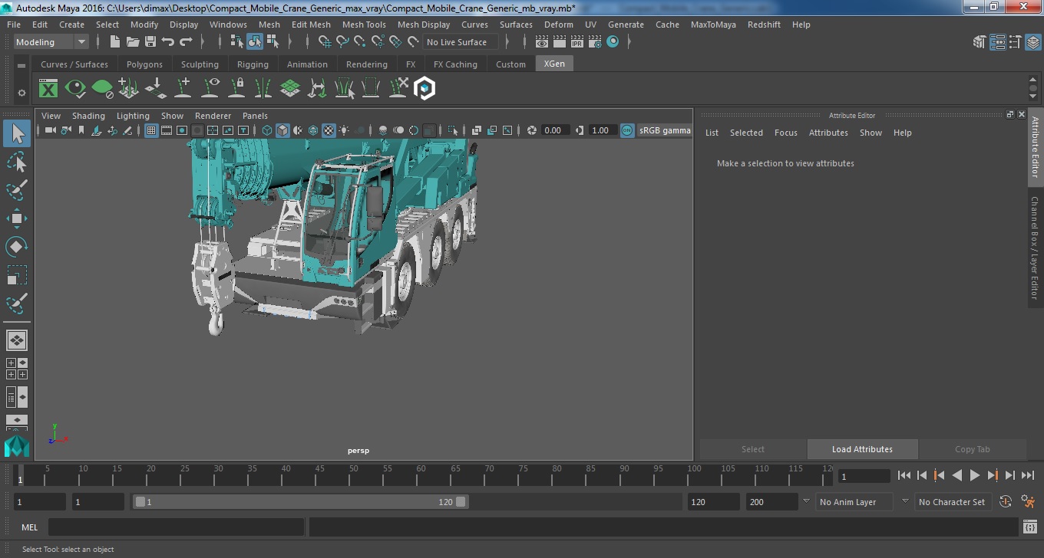Click XGen clear preview leaf icon
This screenshot has height=558, width=1044.
coord(102,89)
